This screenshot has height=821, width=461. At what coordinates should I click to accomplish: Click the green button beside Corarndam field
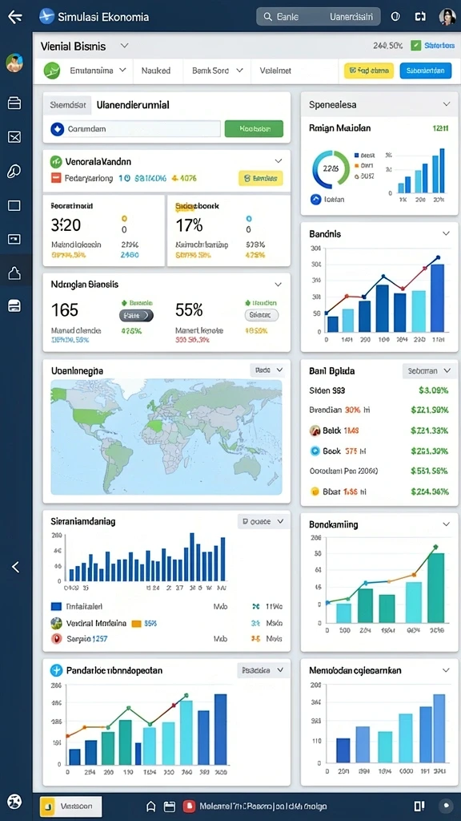coord(254,129)
